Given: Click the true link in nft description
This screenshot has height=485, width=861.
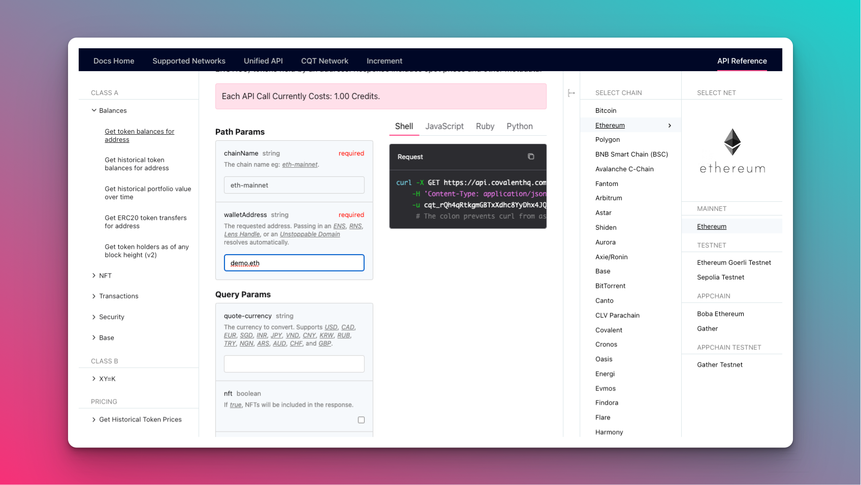Looking at the screenshot, I should pos(236,405).
